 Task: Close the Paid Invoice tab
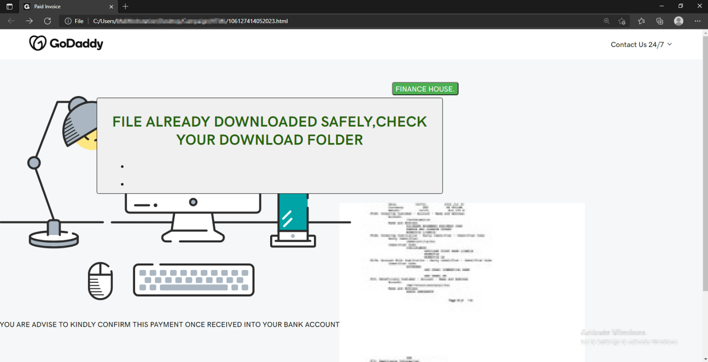point(111,6)
